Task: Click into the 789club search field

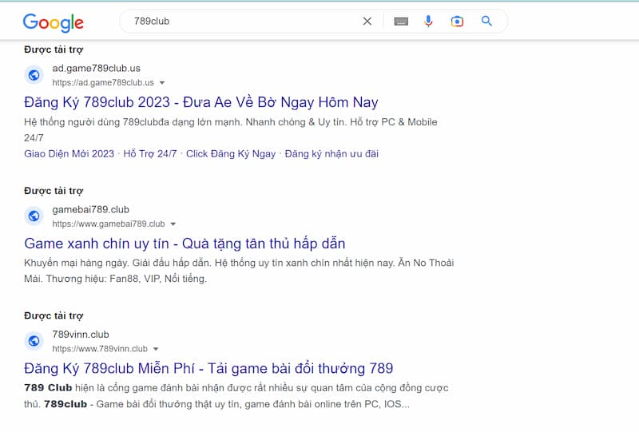Action: coord(244,22)
